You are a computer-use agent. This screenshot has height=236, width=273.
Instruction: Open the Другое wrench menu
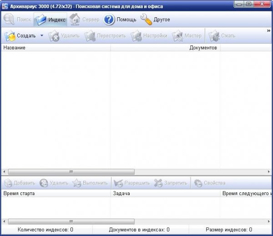(x=146, y=19)
